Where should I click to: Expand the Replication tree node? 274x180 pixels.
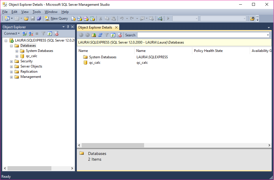pos(11,72)
